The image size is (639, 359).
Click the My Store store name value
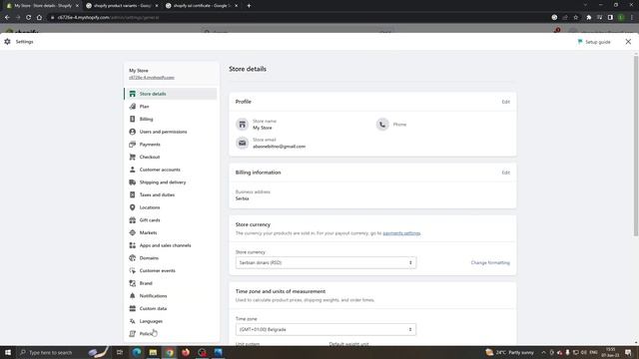point(262,128)
